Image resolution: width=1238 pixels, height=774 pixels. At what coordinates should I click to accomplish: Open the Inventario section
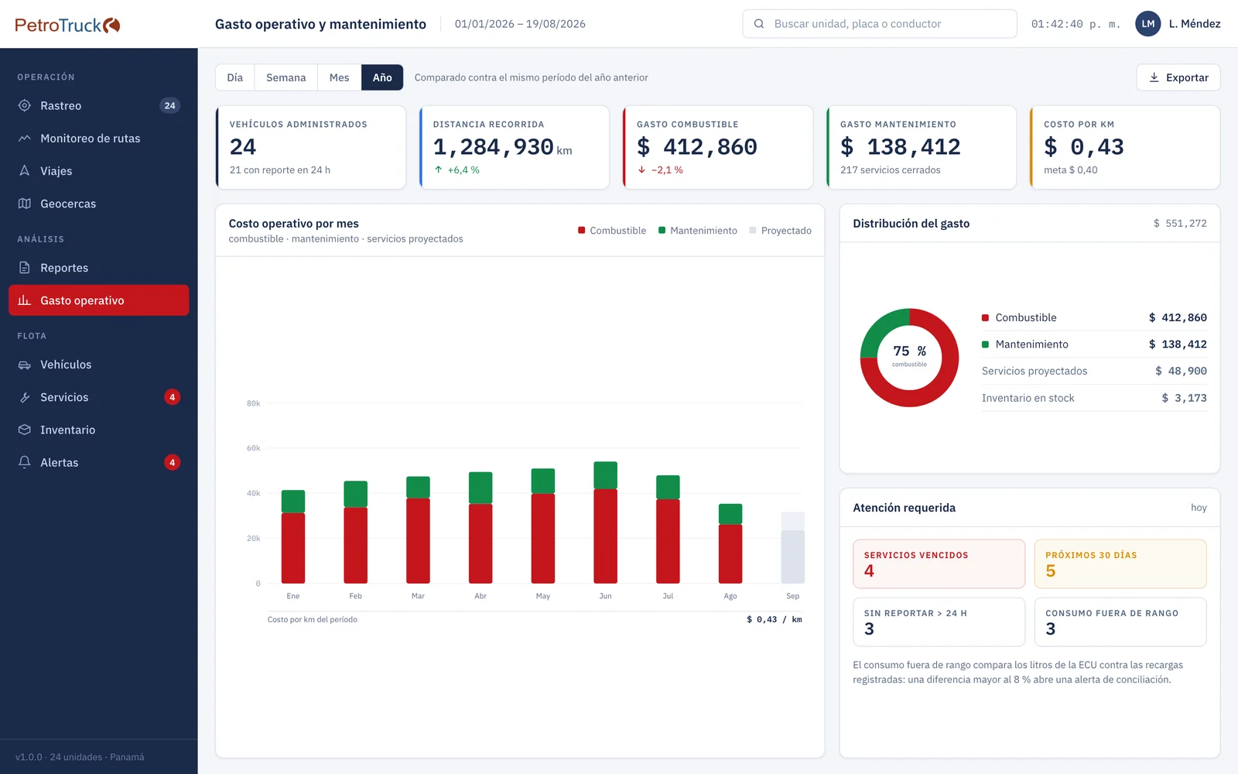tap(99, 430)
